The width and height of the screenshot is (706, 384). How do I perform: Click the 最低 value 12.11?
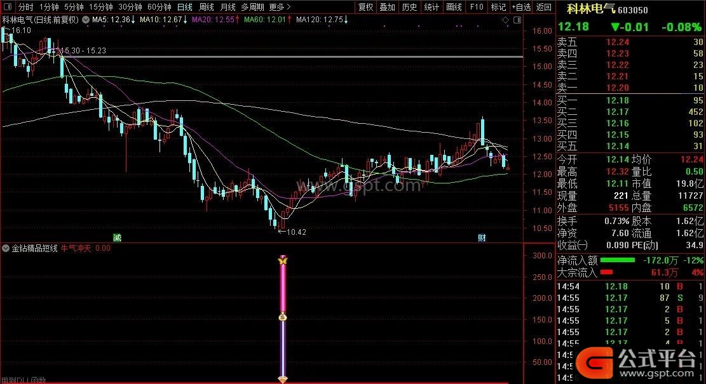click(x=617, y=183)
